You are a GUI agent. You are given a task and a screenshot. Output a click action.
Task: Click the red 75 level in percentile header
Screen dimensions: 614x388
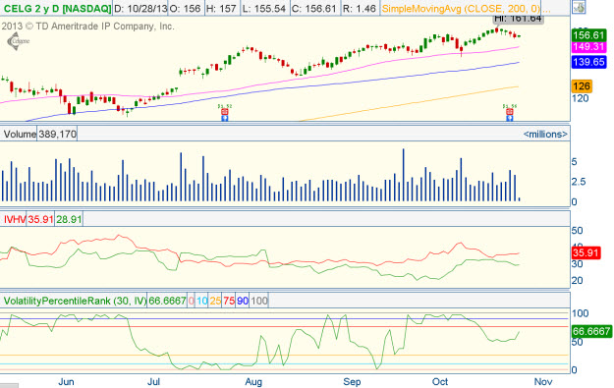click(229, 301)
